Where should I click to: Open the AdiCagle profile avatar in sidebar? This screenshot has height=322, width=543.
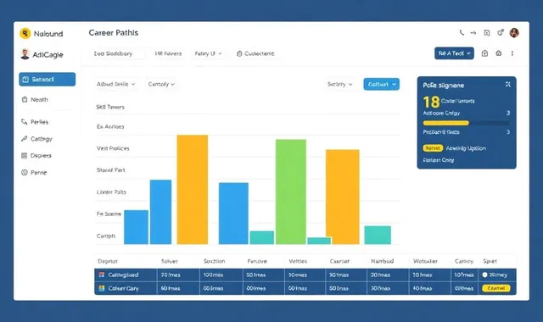coord(25,54)
